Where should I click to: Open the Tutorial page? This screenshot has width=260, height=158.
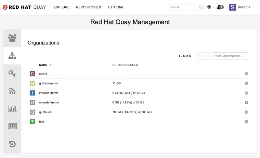(116, 7)
